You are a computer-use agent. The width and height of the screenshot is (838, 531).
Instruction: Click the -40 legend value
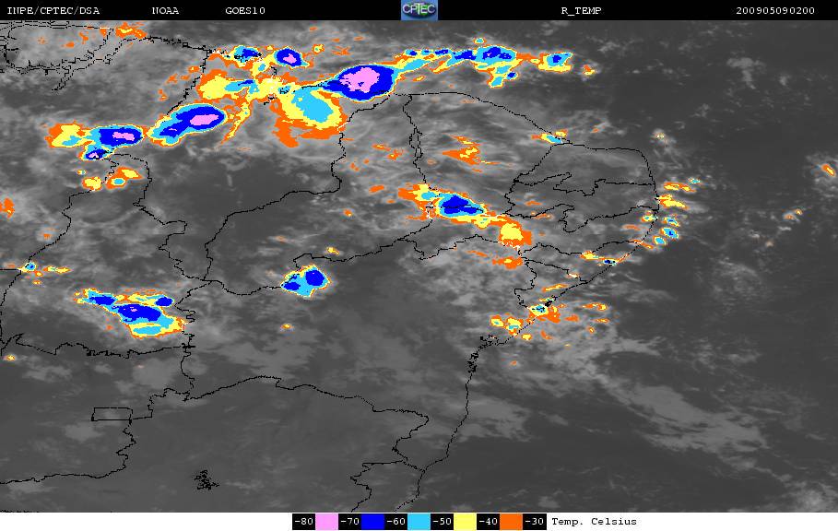pos(488,522)
